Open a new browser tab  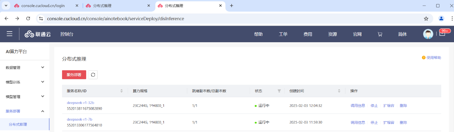(232, 6)
